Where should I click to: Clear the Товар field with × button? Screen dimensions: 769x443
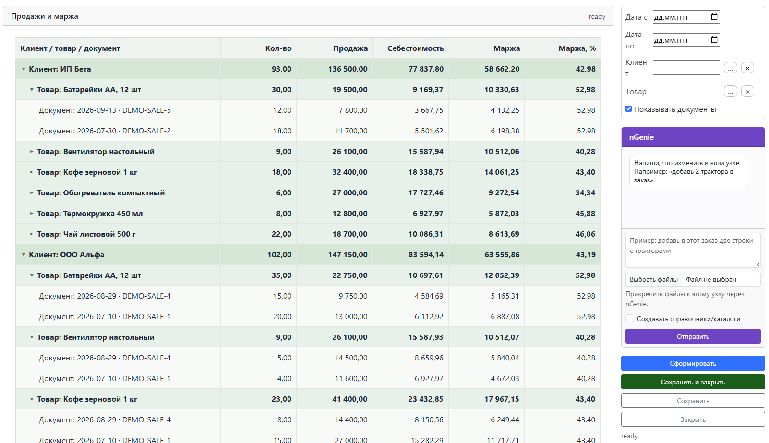click(x=747, y=91)
